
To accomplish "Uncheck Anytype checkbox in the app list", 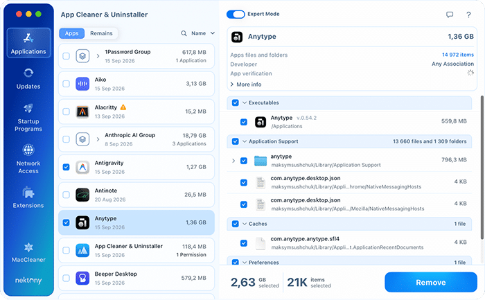I will [x=67, y=222].
